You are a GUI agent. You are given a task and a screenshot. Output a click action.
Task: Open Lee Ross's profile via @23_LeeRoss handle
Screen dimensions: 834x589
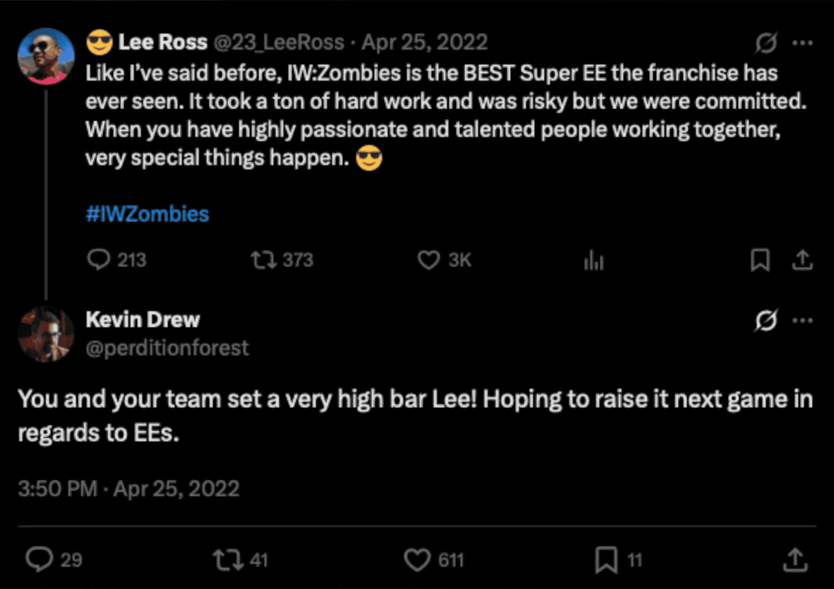pos(279,42)
